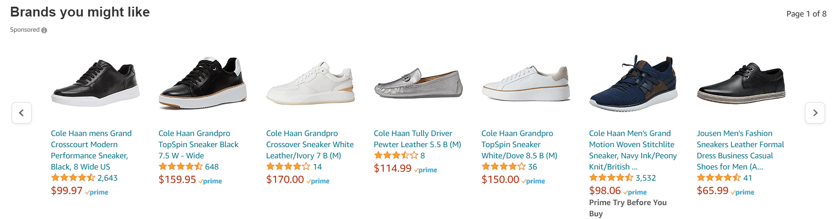Click star rating for Tully Driver
Image resolution: width=838 pixels, height=219 pixels.
396,156
